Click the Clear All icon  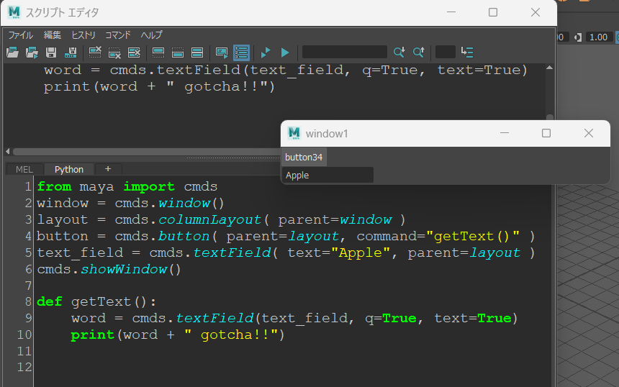click(134, 53)
